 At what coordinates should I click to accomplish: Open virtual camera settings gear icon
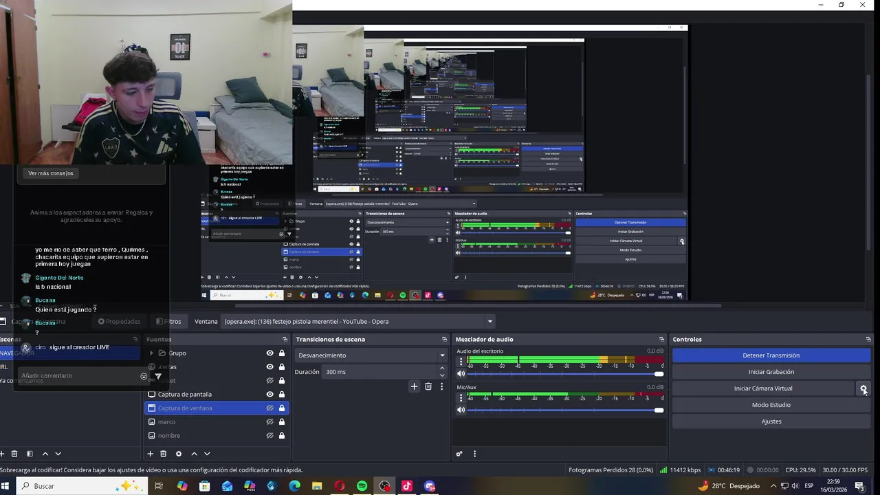click(x=863, y=388)
